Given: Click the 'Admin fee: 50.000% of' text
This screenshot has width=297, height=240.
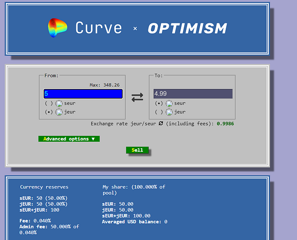Looking at the screenshot, I should coord(49,227).
